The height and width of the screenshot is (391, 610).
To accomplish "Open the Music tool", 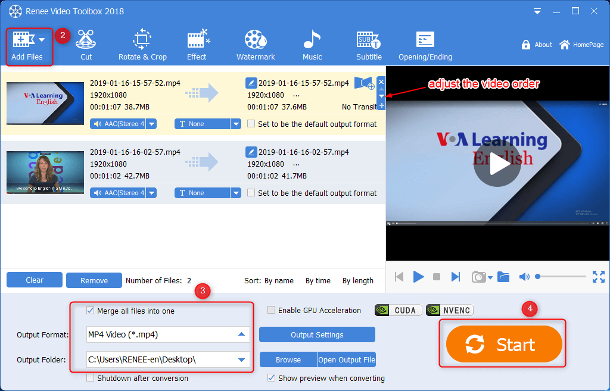I will [x=312, y=46].
